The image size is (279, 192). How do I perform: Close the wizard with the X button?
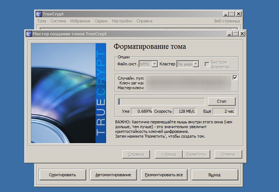[242, 34]
